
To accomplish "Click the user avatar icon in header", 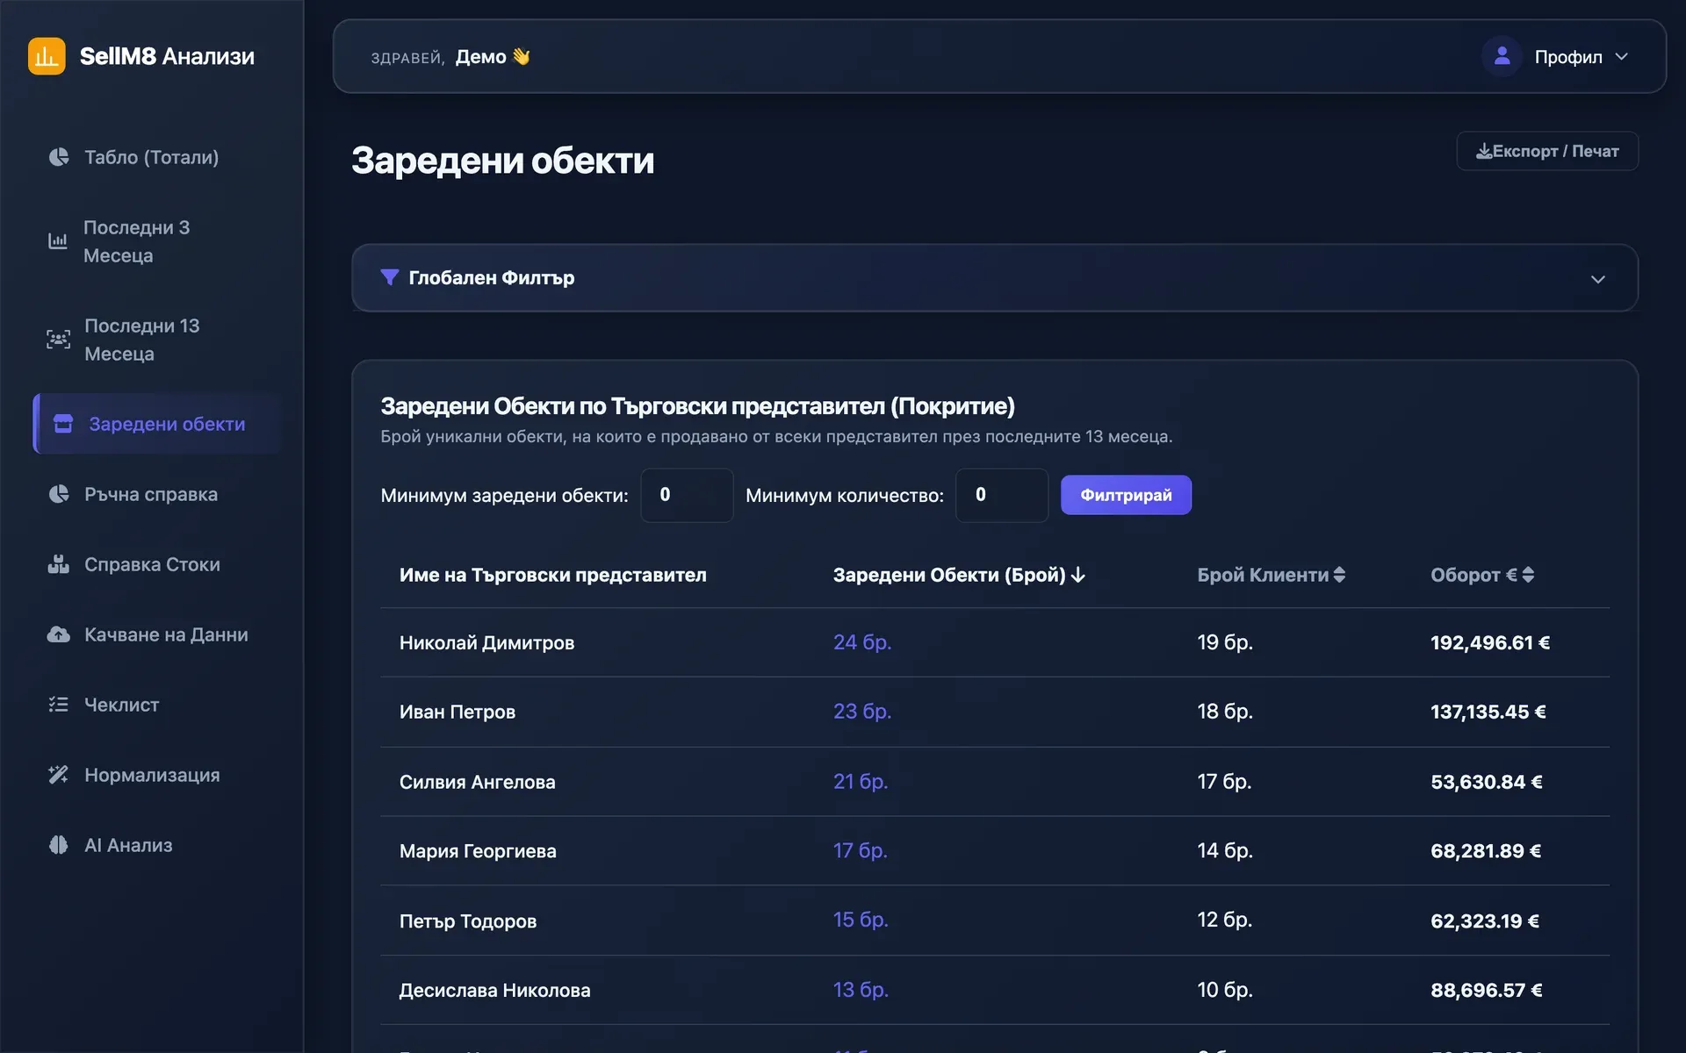I will point(1502,56).
